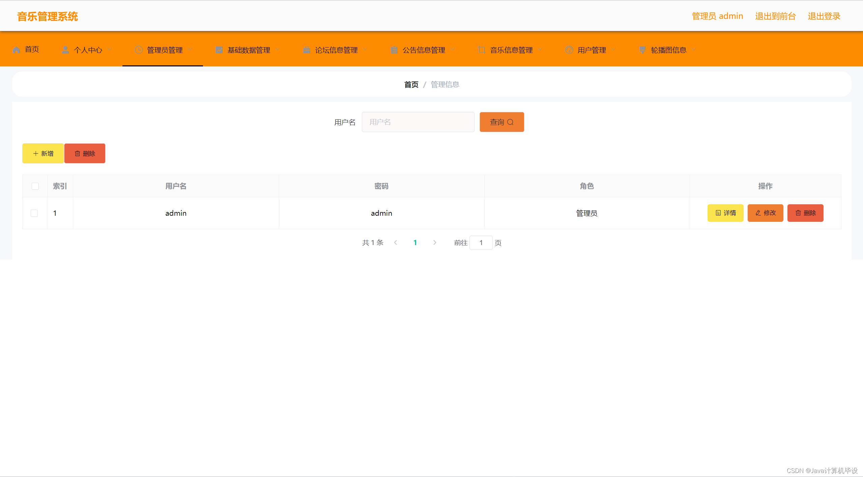Open the 论坛信息管理 dropdown chevron
Viewport: 863px width, 477px height.
[x=365, y=50]
